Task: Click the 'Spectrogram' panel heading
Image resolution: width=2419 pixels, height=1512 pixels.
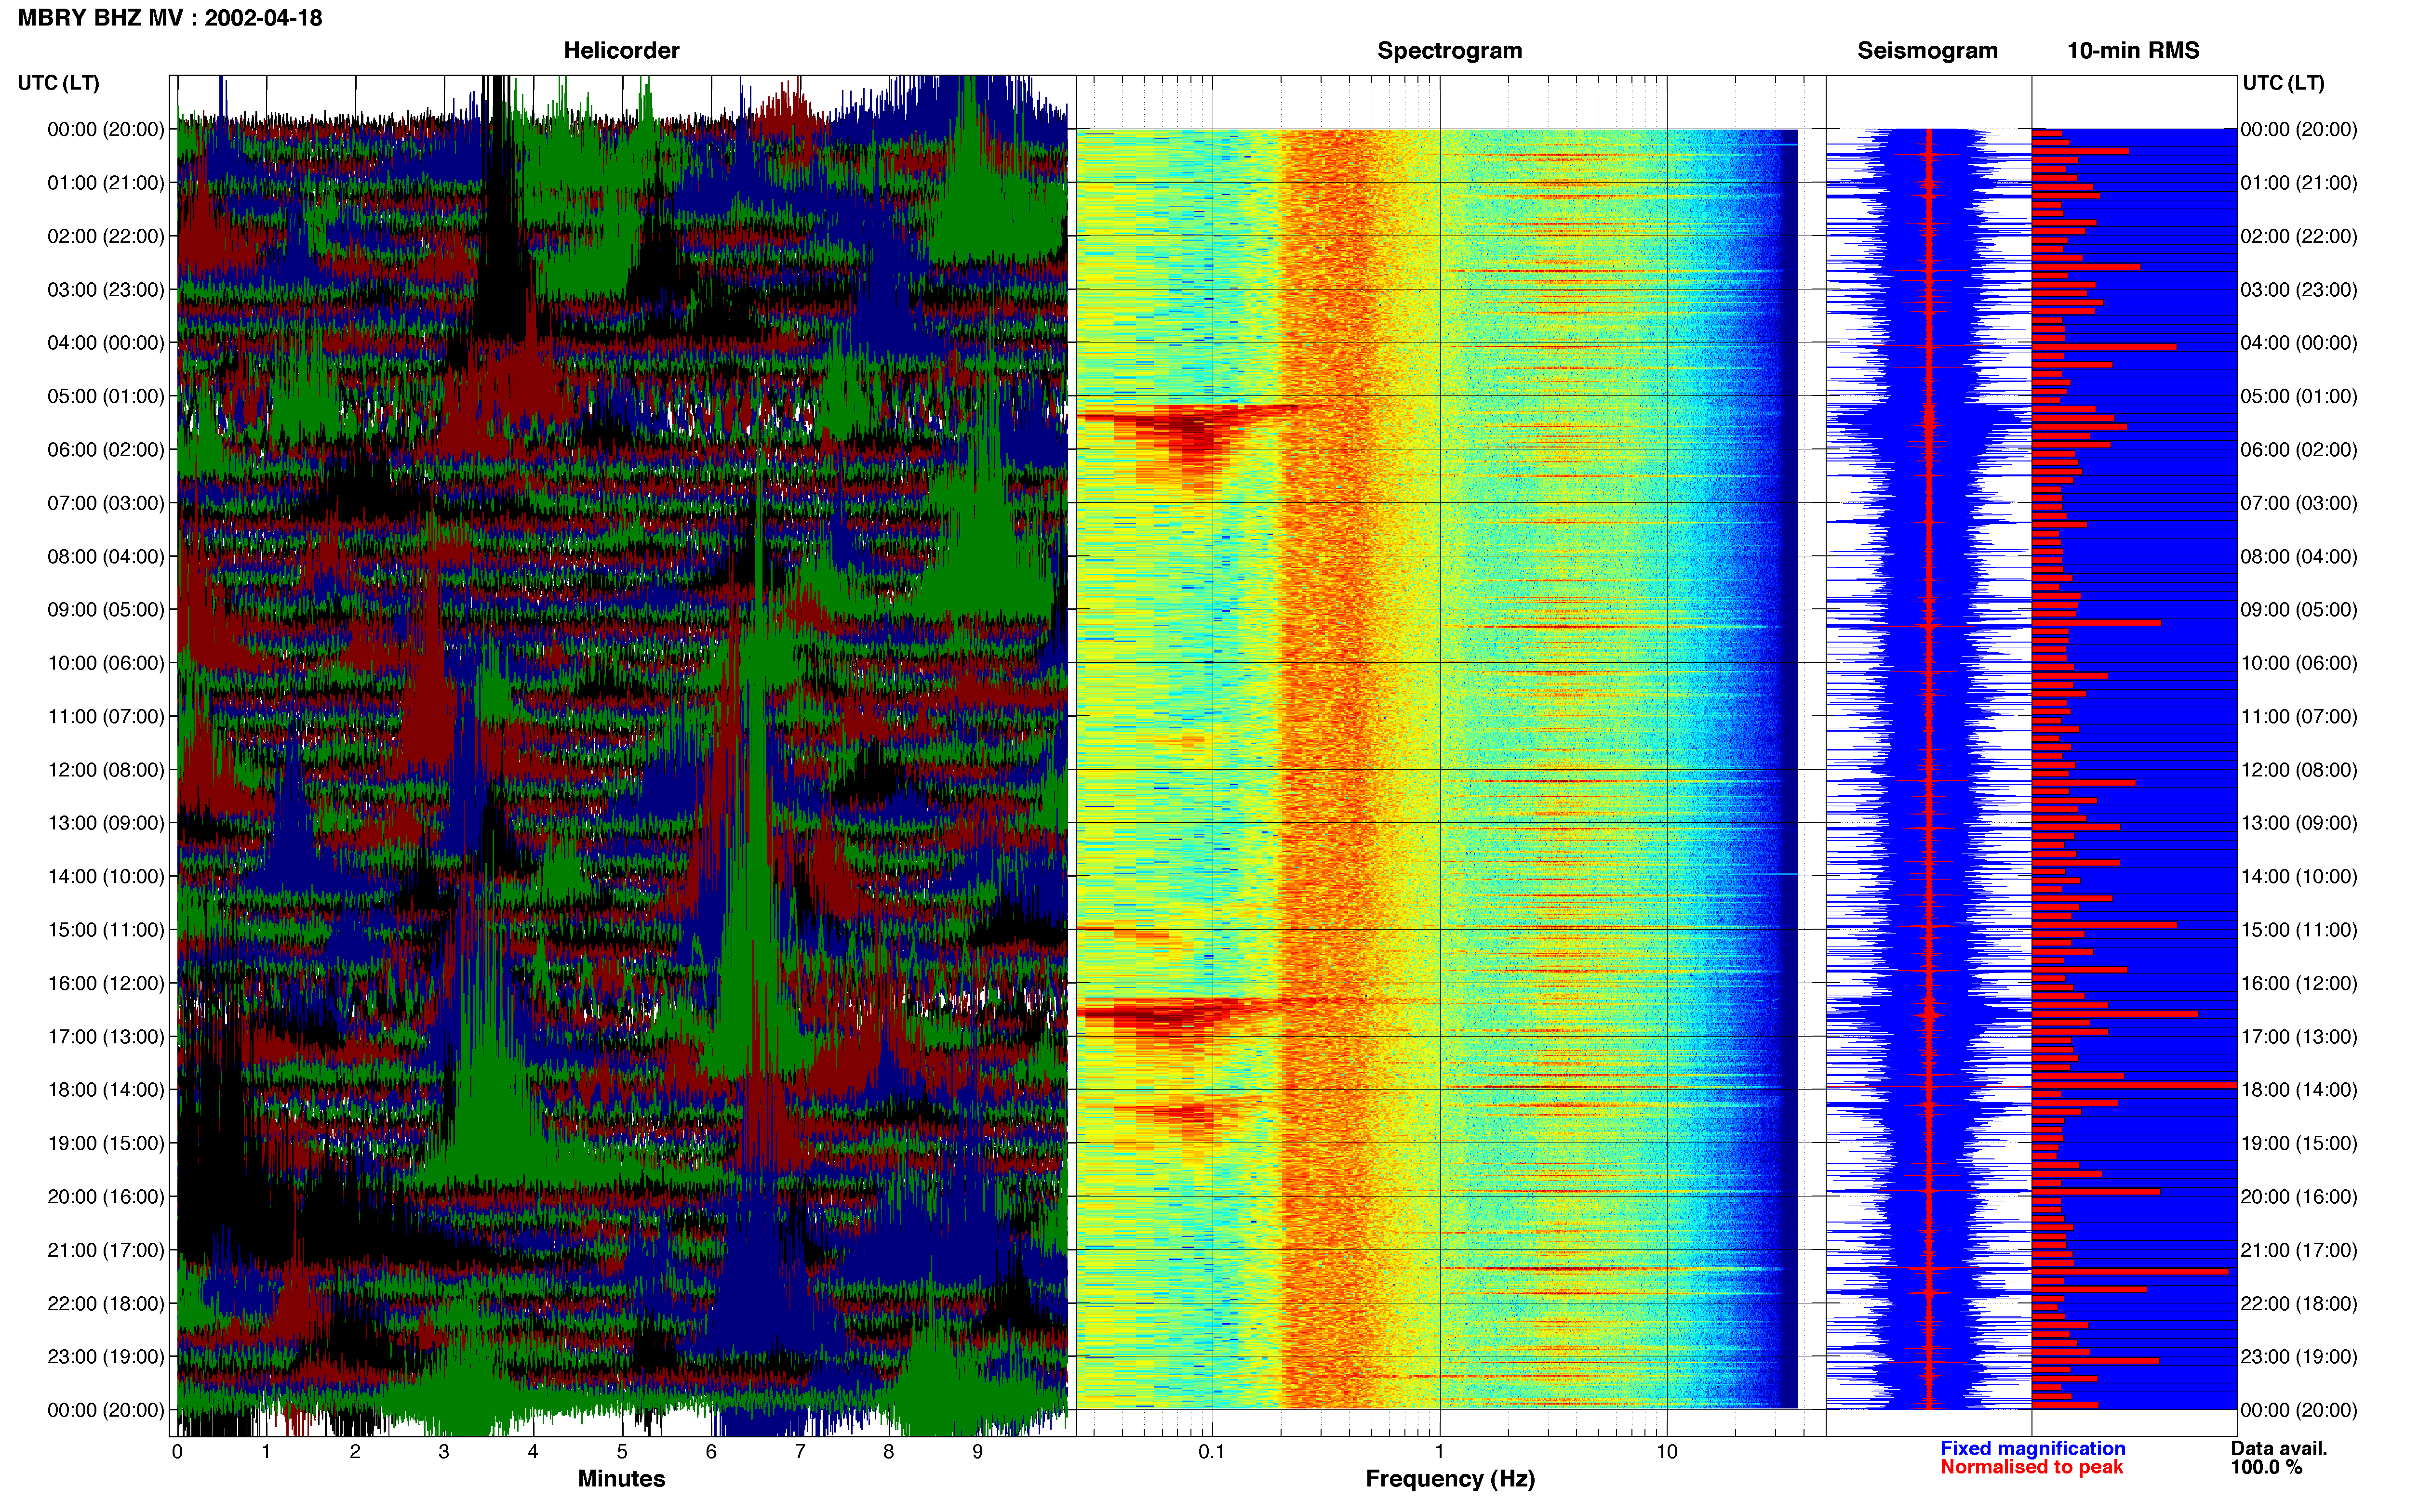Action: tap(1450, 50)
